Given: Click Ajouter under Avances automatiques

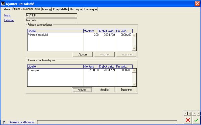Looking at the screenshot, I should (x=82, y=90).
